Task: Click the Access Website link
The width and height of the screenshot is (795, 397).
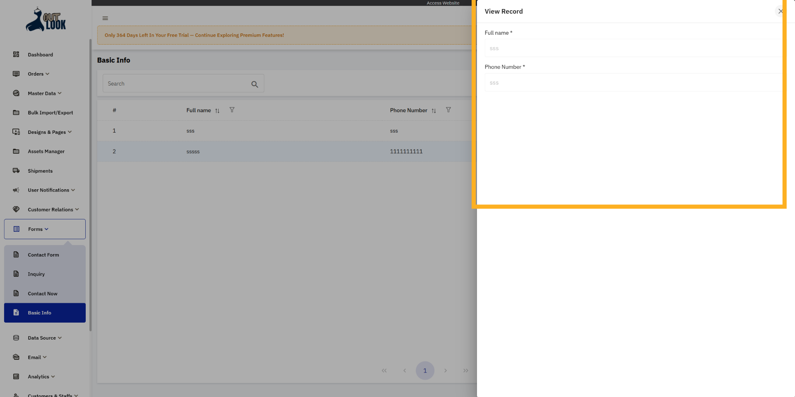Action: click(x=443, y=3)
